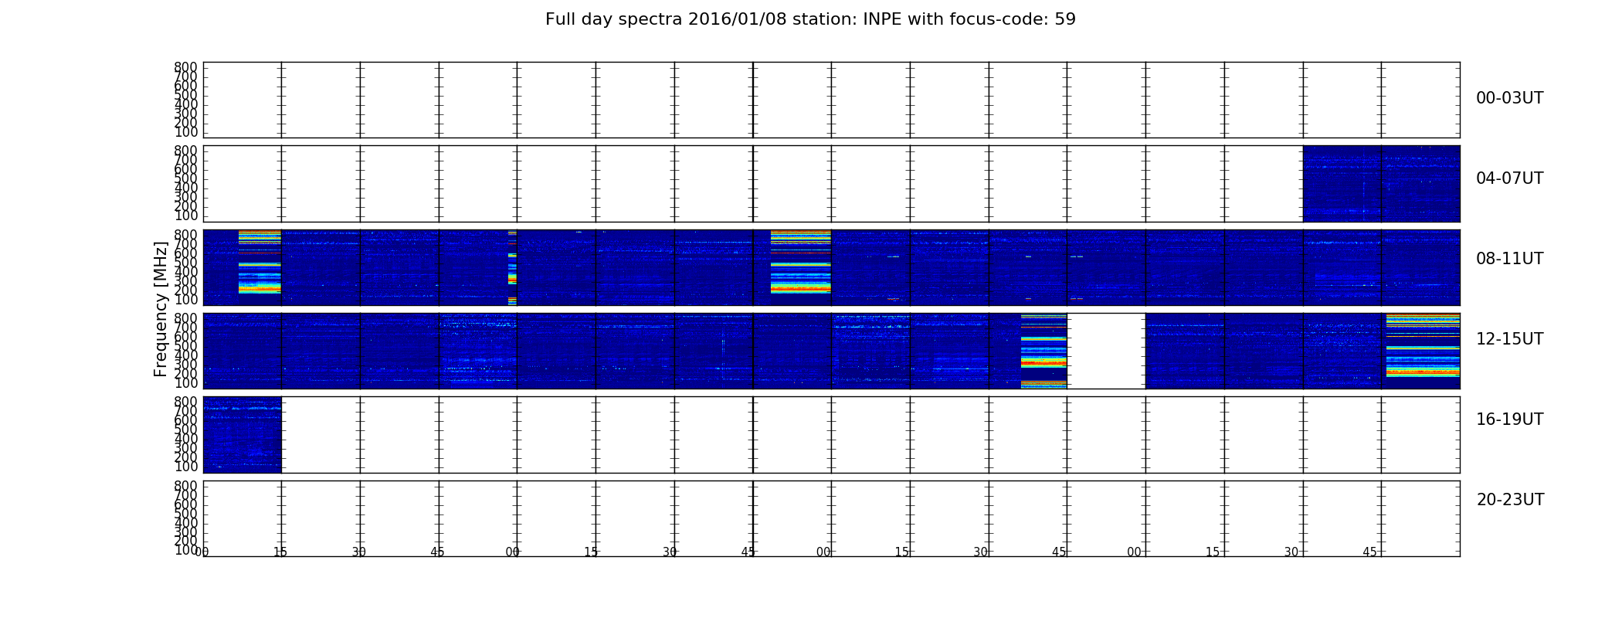Click the 800 tick label of the 00-03UT row

pos(186,67)
